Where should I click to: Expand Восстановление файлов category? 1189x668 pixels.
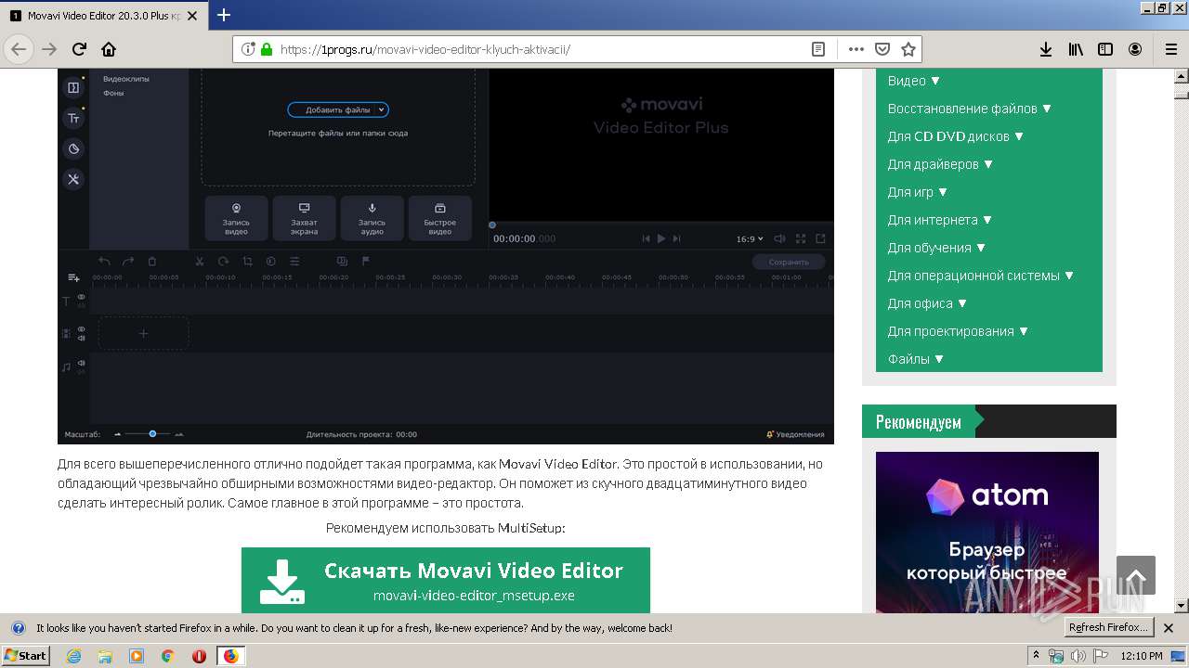click(x=970, y=109)
